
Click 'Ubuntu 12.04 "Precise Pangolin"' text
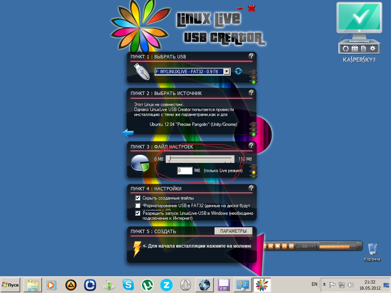point(179,124)
